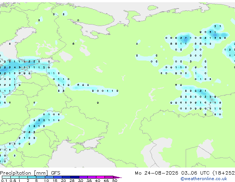Click the '(18+252' forecast run label
The height and width of the screenshot is (182, 235).
click(x=224, y=173)
